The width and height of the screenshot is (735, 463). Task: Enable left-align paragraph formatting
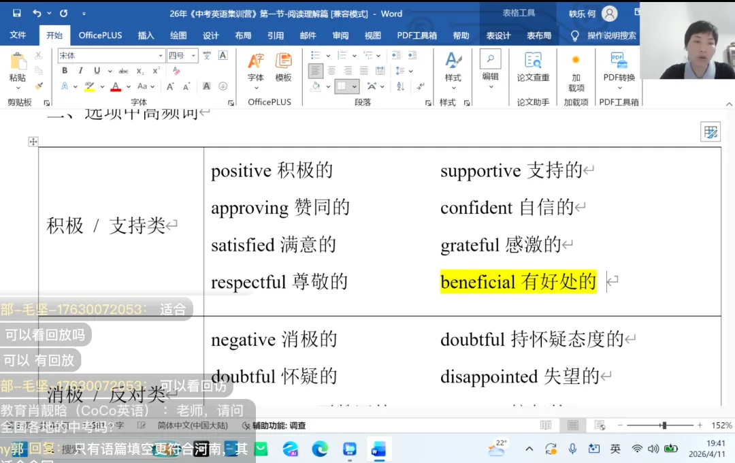pyautogui.click(x=316, y=70)
